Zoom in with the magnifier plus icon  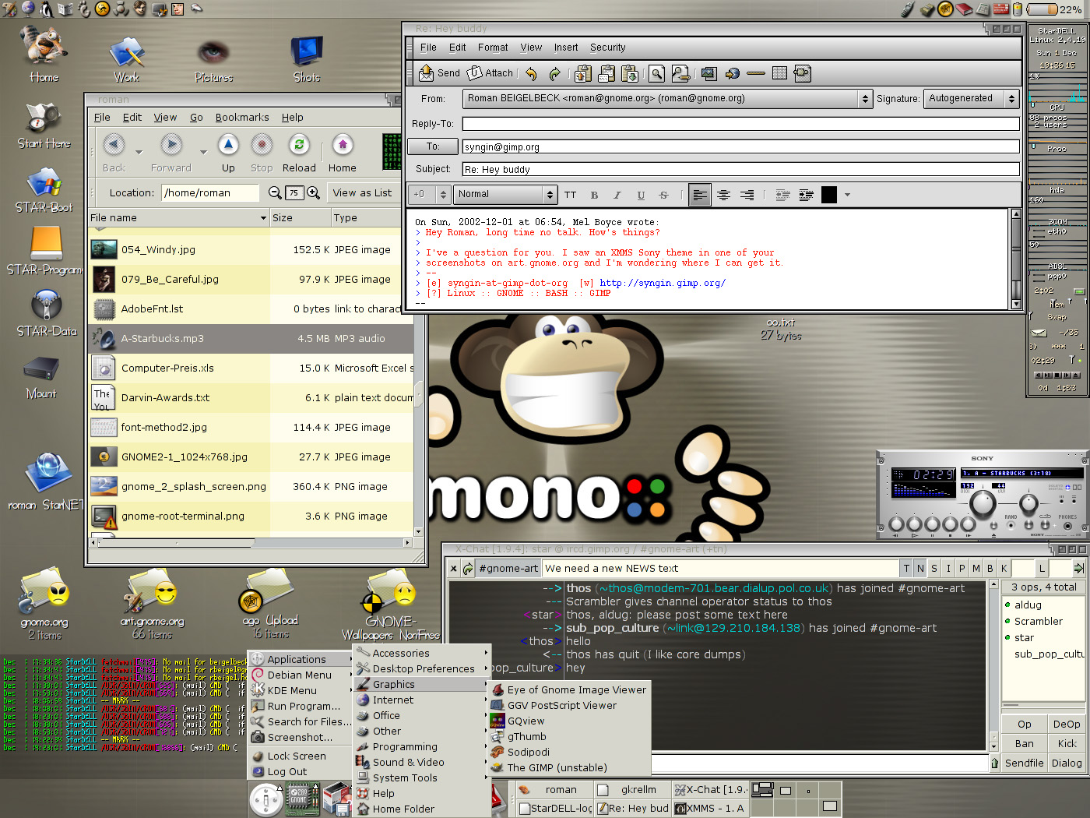(x=313, y=192)
